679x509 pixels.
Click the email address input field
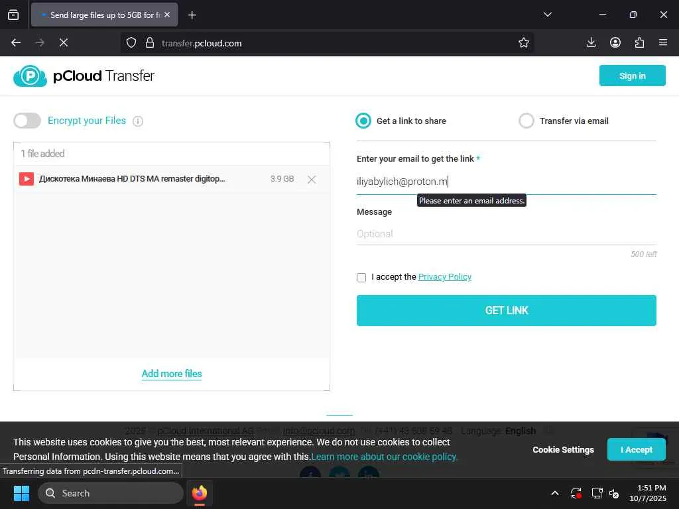[x=506, y=182]
